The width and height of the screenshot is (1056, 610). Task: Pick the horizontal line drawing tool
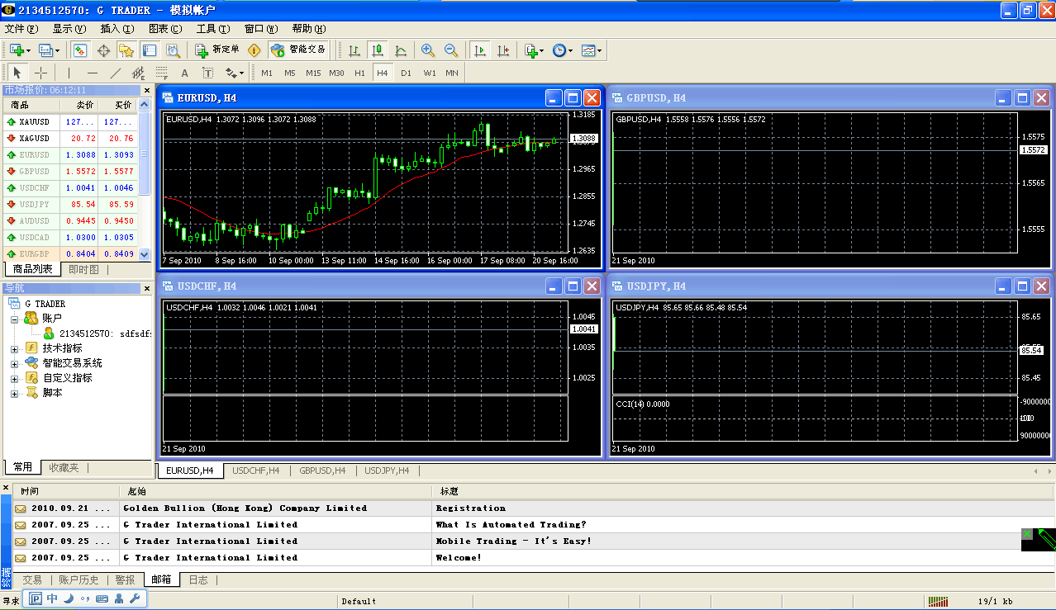(93, 73)
